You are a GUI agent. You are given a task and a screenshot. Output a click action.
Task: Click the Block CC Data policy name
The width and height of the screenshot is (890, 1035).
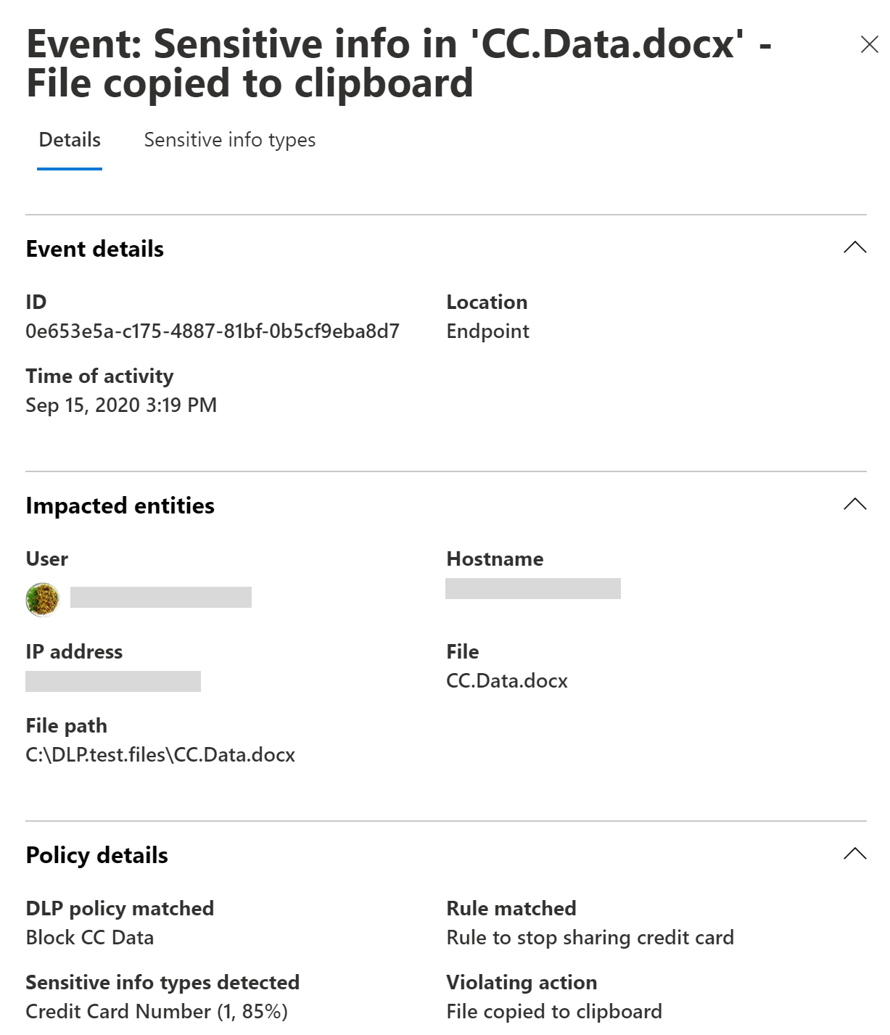(90, 938)
